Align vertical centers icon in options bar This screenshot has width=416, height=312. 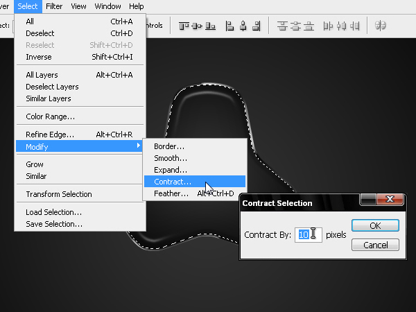pos(197,26)
